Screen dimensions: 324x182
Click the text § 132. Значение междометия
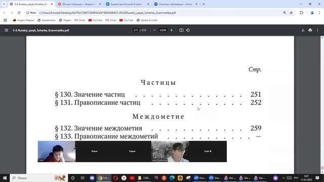point(98,128)
